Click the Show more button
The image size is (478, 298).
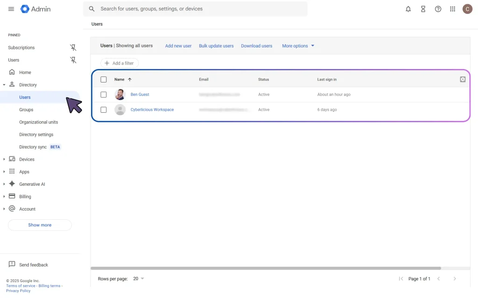point(40,225)
